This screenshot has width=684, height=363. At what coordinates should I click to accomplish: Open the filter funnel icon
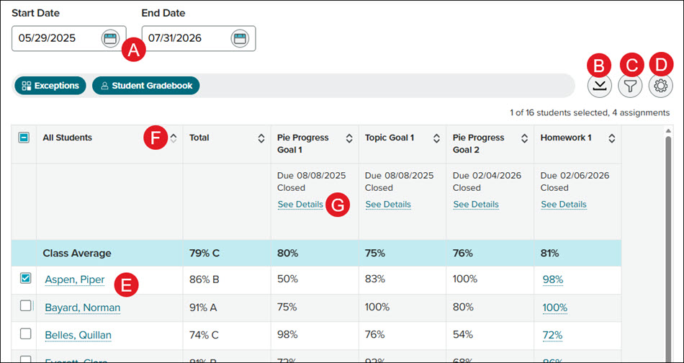[630, 86]
